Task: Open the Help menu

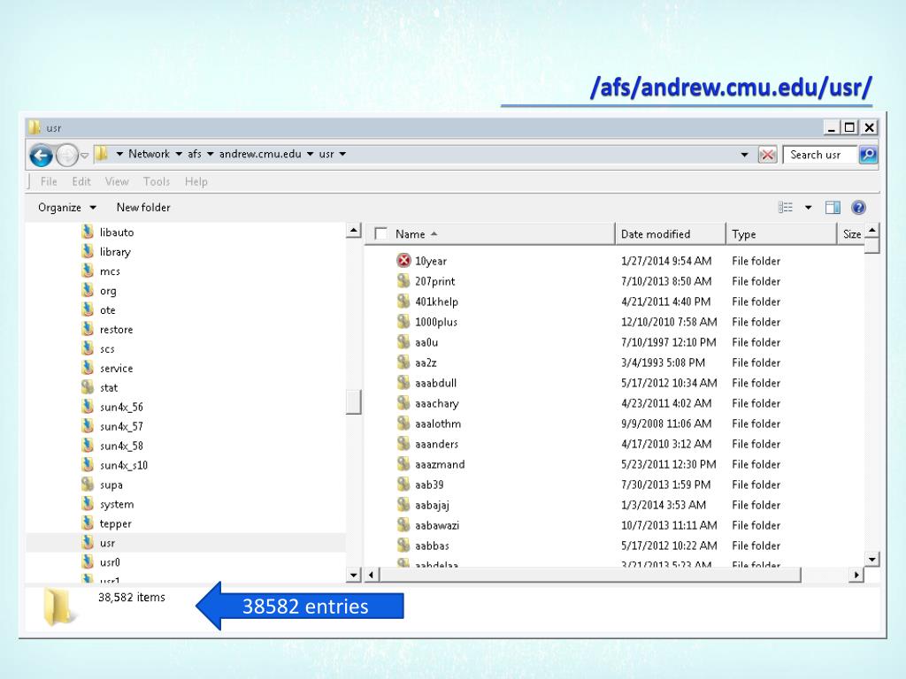Action: tap(196, 181)
